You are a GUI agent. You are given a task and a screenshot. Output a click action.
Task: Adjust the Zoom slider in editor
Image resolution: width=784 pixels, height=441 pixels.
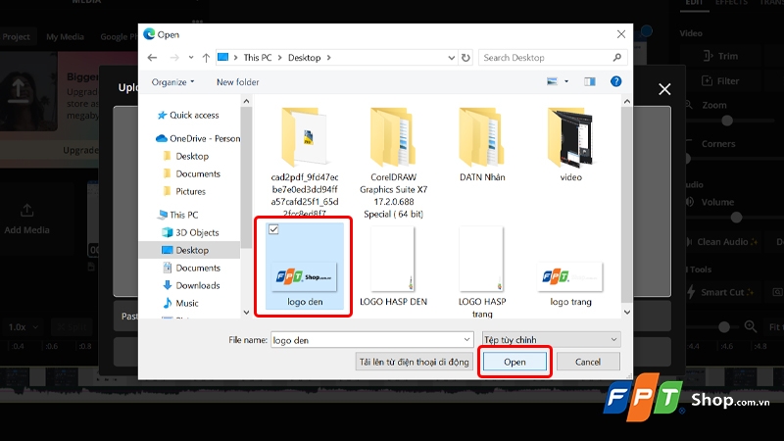coord(727,121)
